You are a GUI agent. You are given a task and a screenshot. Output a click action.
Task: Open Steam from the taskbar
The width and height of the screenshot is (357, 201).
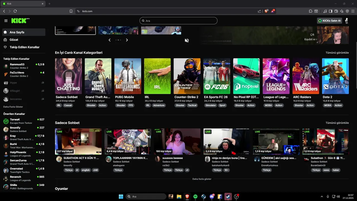pos(228,197)
